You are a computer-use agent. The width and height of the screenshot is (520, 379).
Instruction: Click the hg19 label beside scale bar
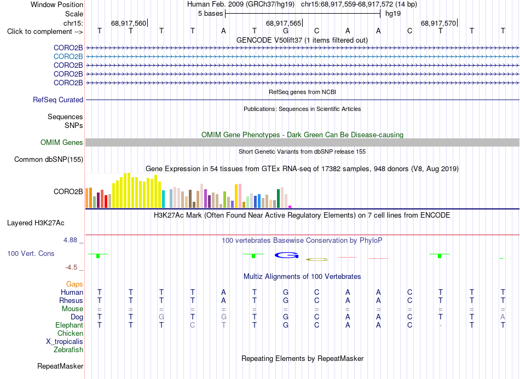coord(393,14)
